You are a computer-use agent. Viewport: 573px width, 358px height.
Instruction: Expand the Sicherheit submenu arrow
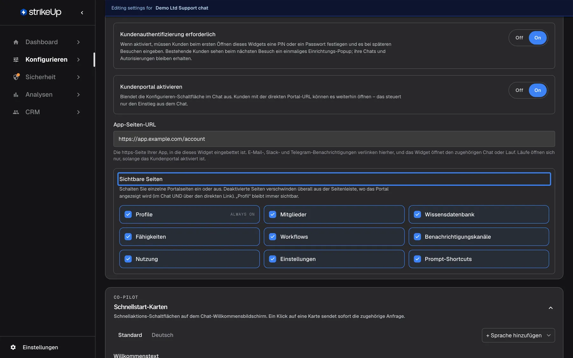(x=78, y=77)
